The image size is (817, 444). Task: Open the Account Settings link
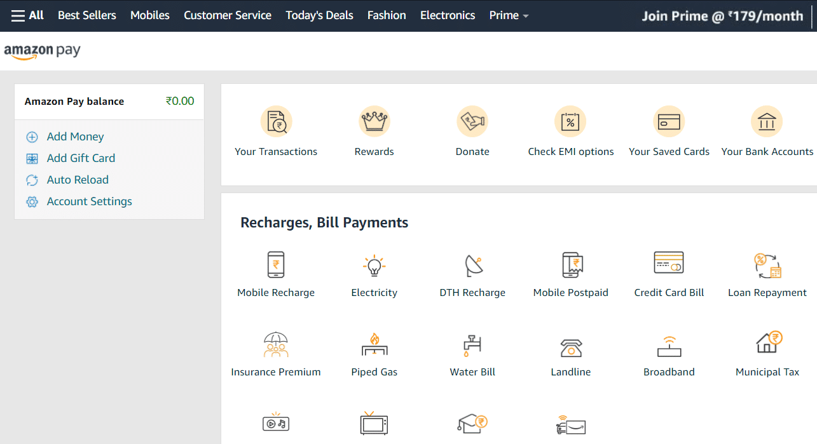point(90,201)
